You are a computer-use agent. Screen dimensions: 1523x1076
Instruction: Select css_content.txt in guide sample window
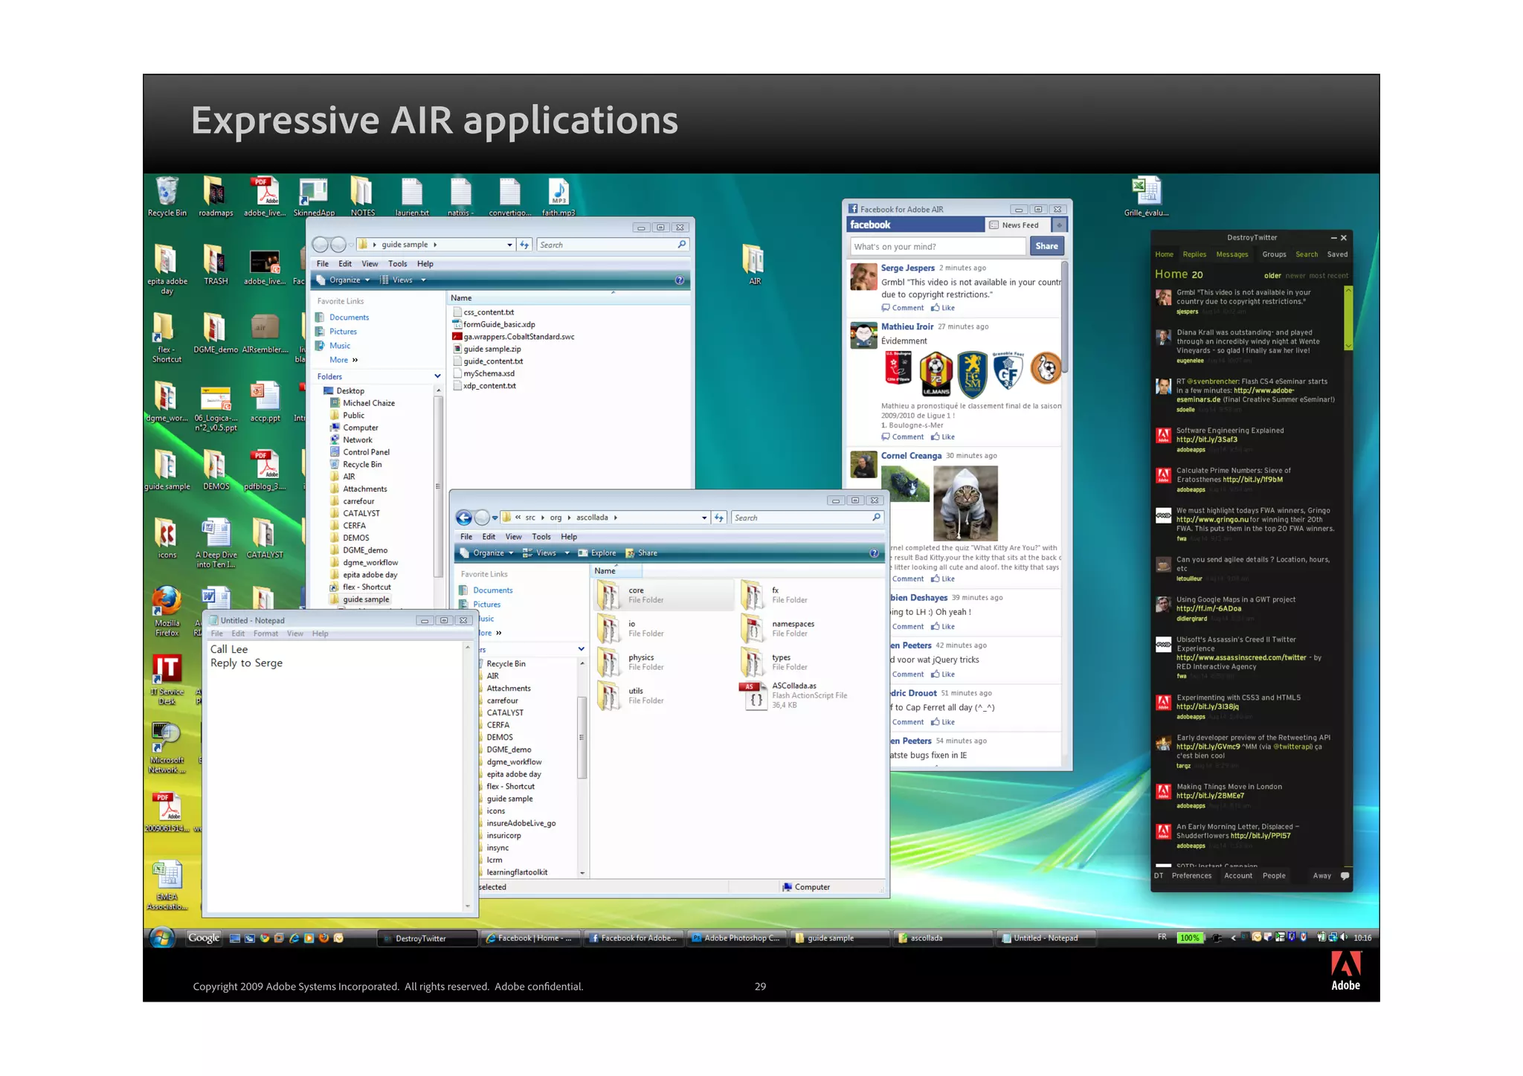click(488, 312)
